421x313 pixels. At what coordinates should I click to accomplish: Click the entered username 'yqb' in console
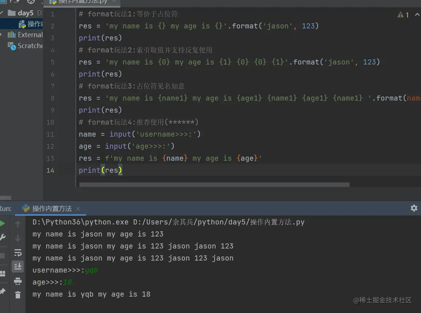91,270
